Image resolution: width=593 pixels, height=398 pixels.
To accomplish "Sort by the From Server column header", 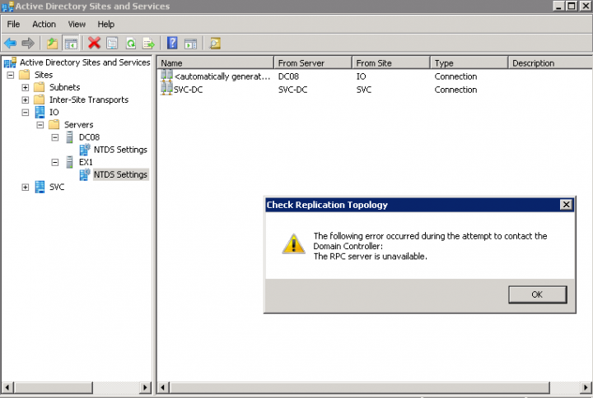I will point(313,62).
